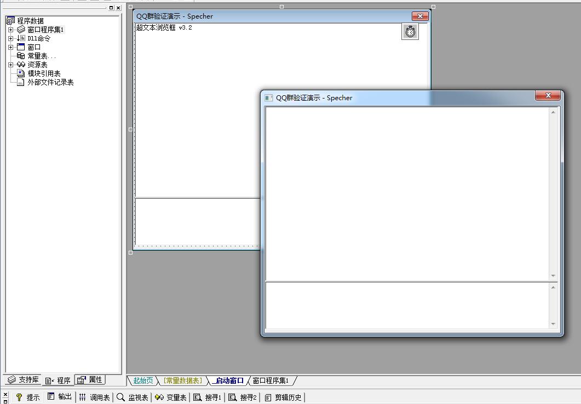This screenshot has height=404, width=581.
Task: Click the upper pane's scroll-down arrow
Action: pyautogui.click(x=553, y=276)
